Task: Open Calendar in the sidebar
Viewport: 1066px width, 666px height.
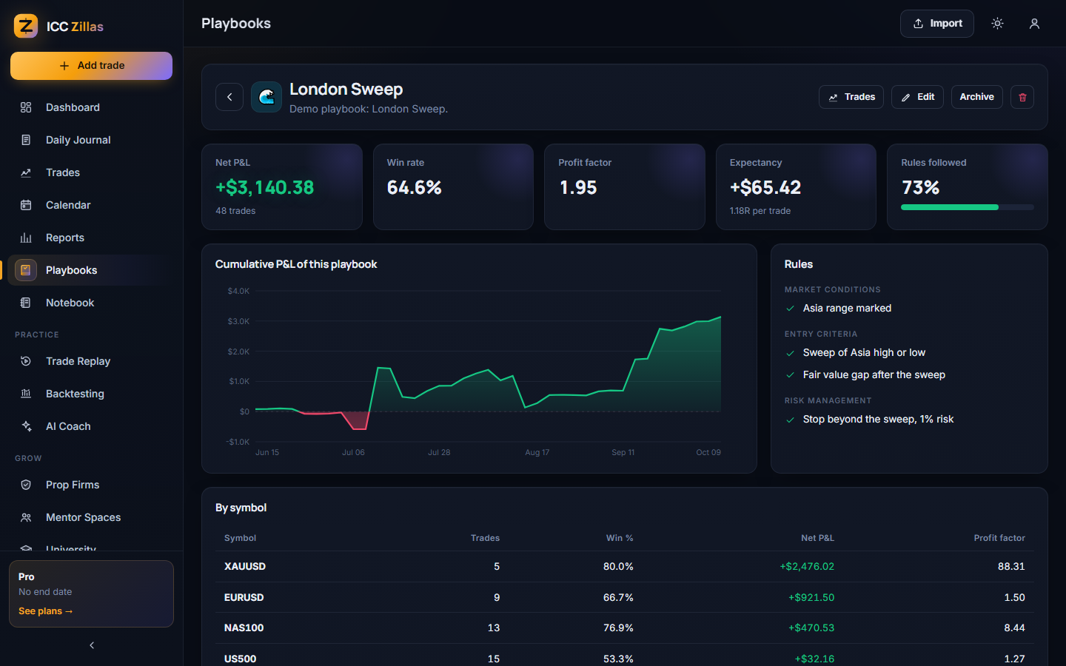Action: pyautogui.click(x=91, y=205)
